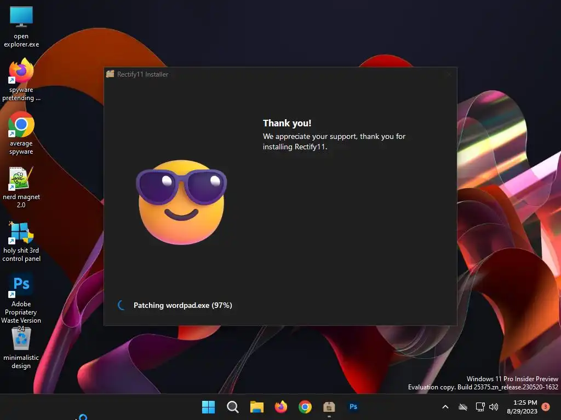Open the Windows Start menu
Image resolution: width=561 pixels, height=420 pixels.
point(208,407)
